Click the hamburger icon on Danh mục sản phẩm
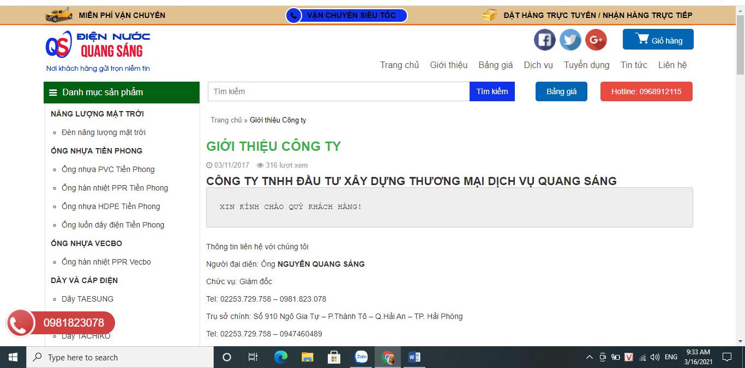Viewport: 745px width, 368px height. [x=53, y=93]
